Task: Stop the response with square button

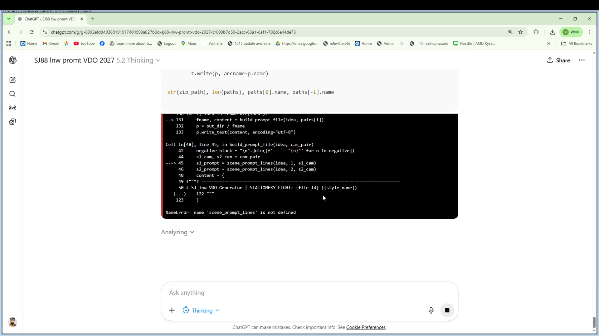Action: (x=447, y=310)
